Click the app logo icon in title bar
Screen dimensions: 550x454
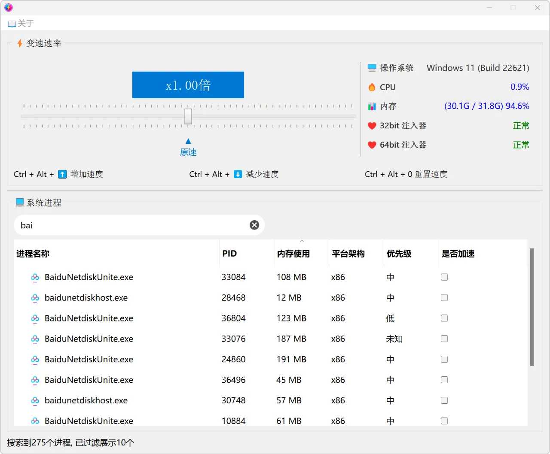click(9, 8)
